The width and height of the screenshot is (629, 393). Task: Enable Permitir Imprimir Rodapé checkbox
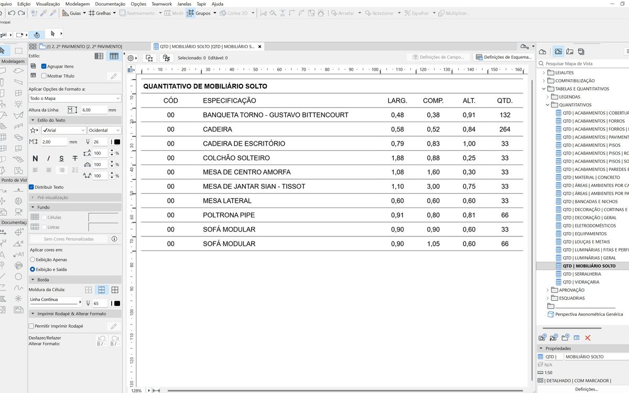31,326
